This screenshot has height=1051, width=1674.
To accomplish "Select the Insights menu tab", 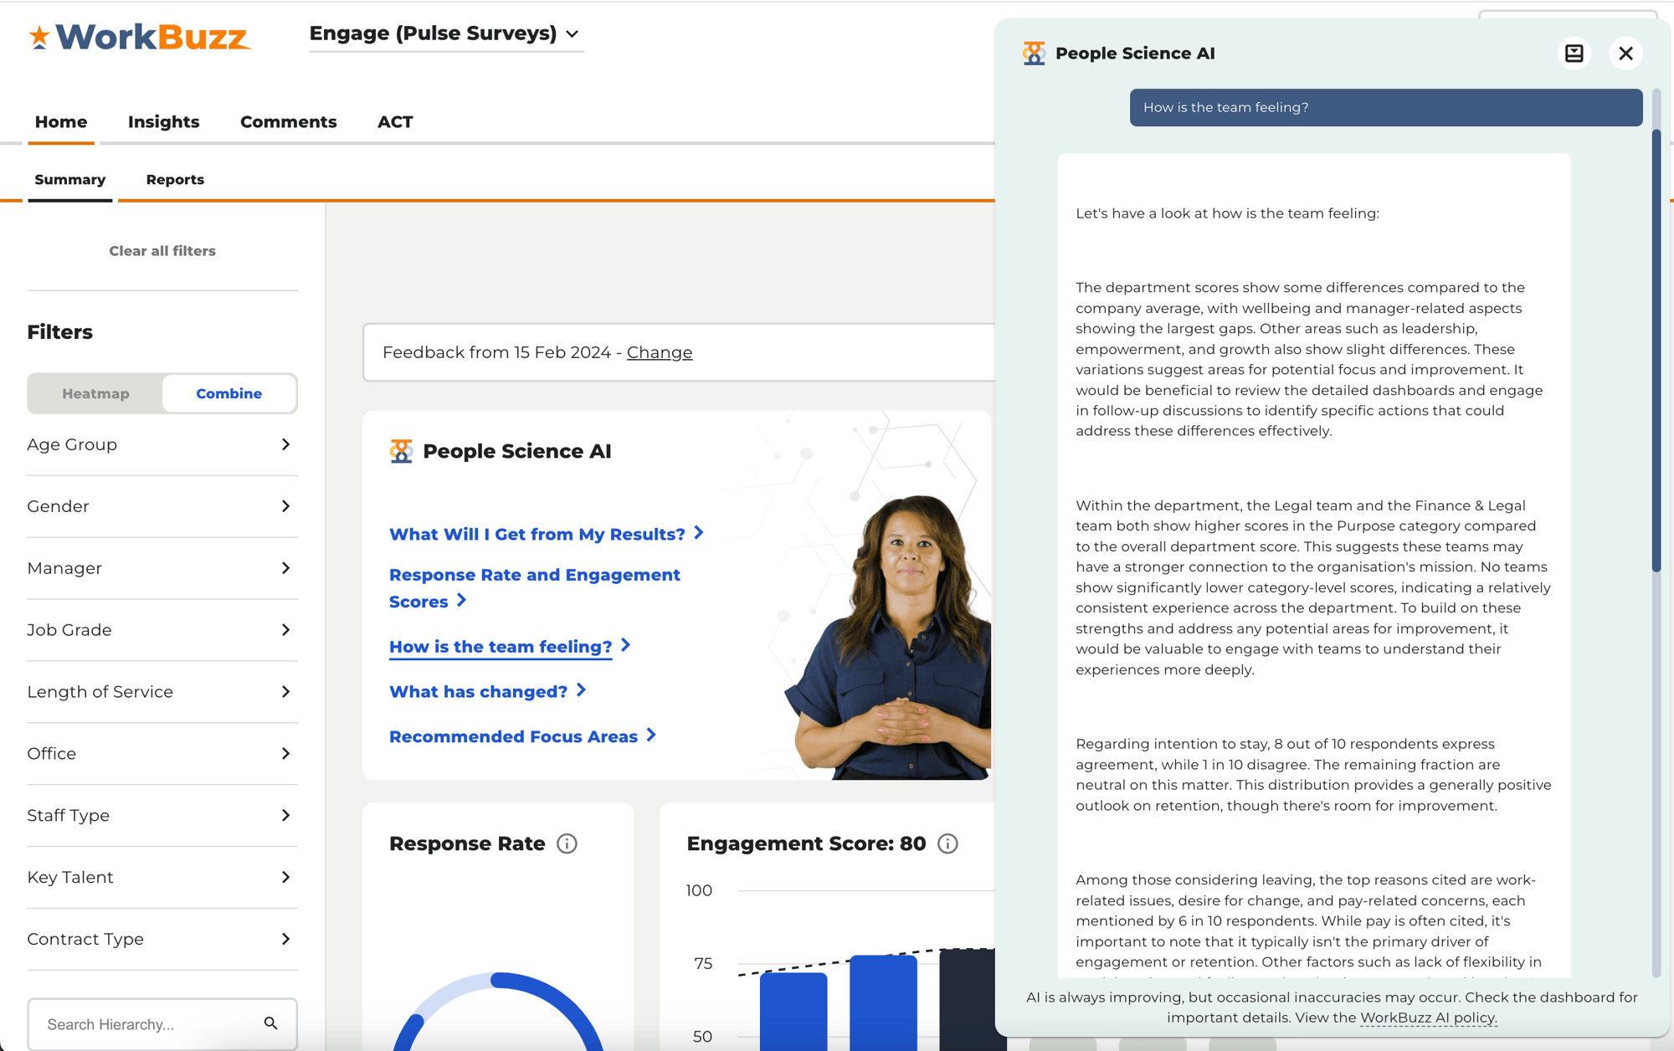I will 163,121.
